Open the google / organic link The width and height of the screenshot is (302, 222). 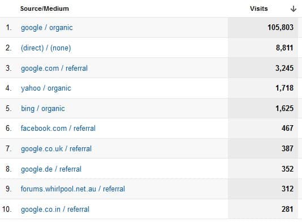(x=47, y=28)
